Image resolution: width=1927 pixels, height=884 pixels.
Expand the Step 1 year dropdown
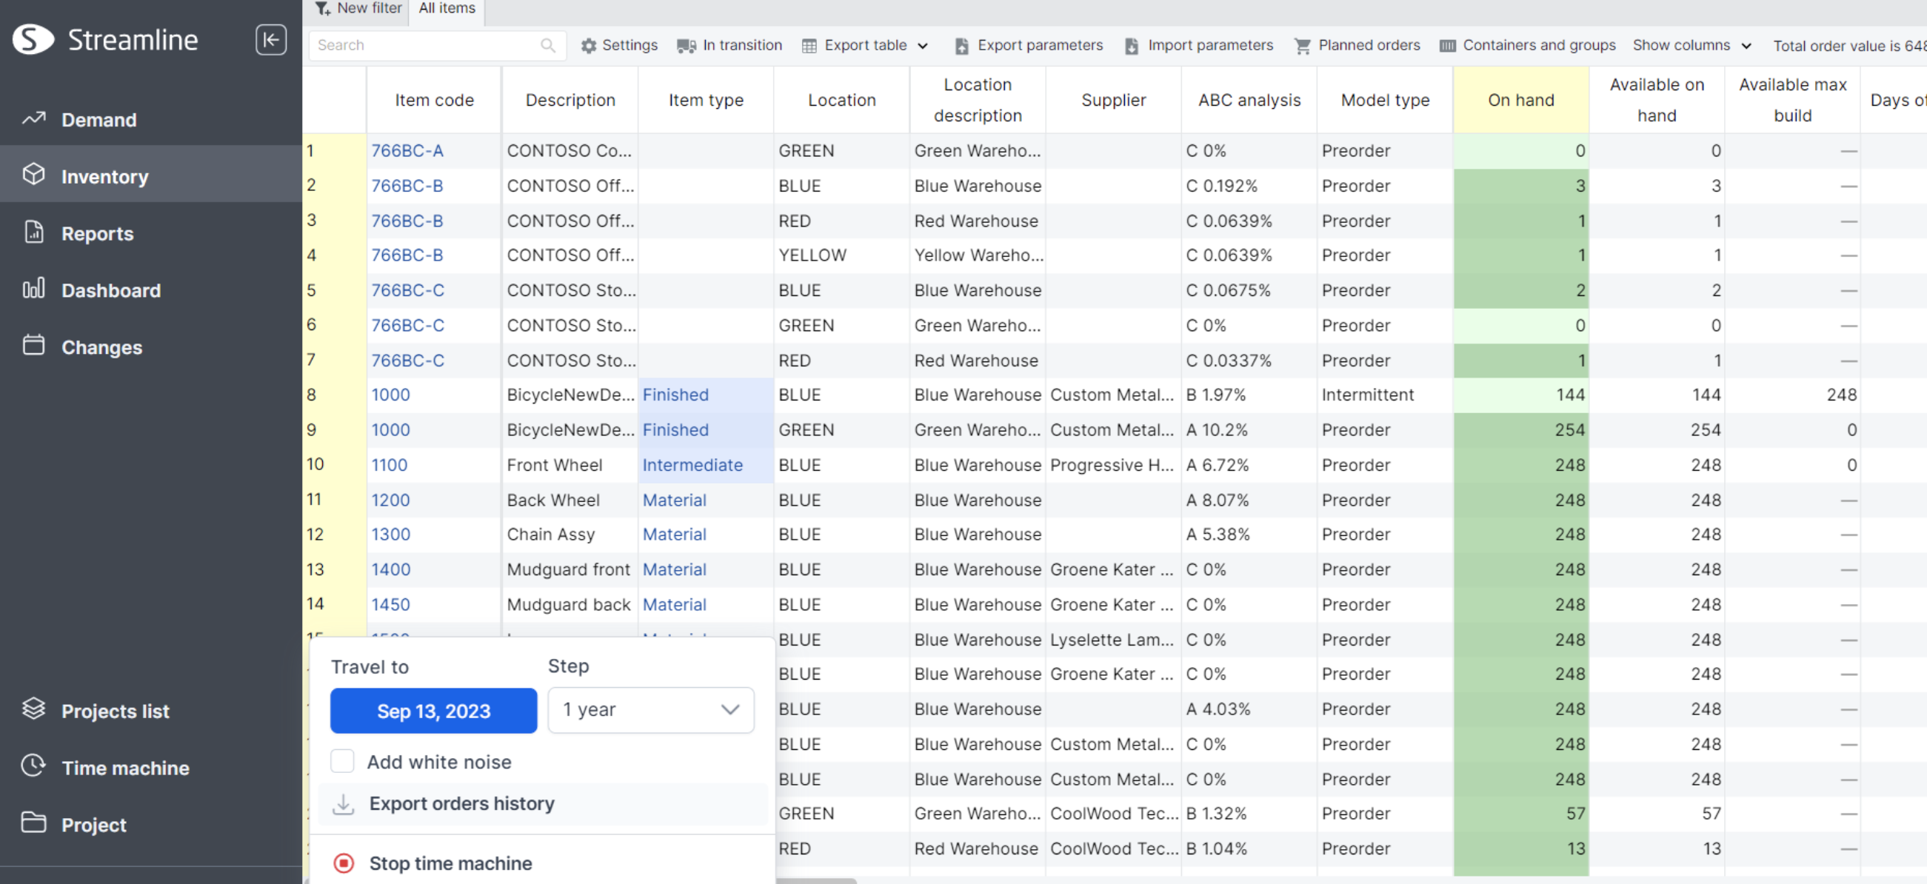pyautogui.click(x=650, y=710)
